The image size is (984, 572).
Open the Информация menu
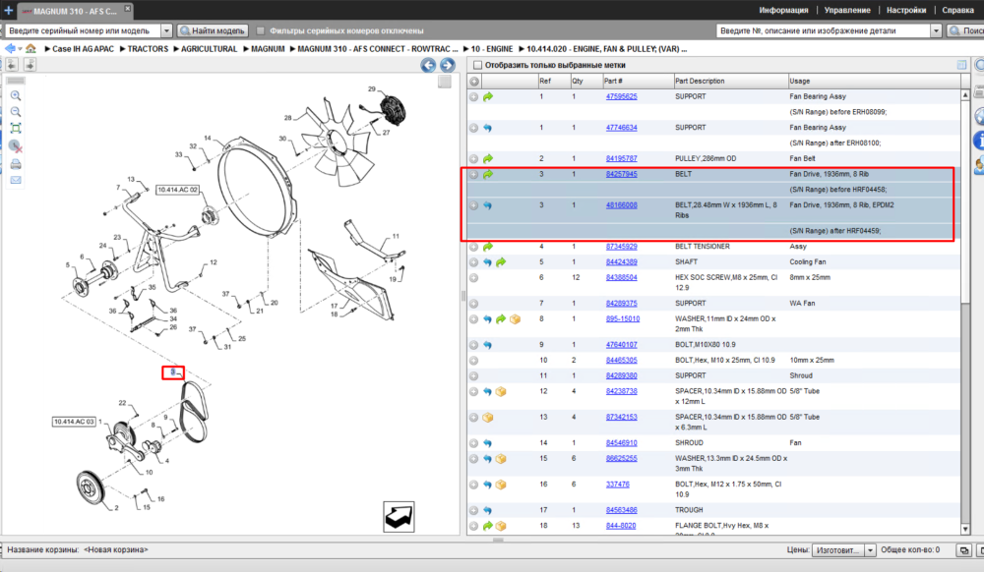click(783, 10)
